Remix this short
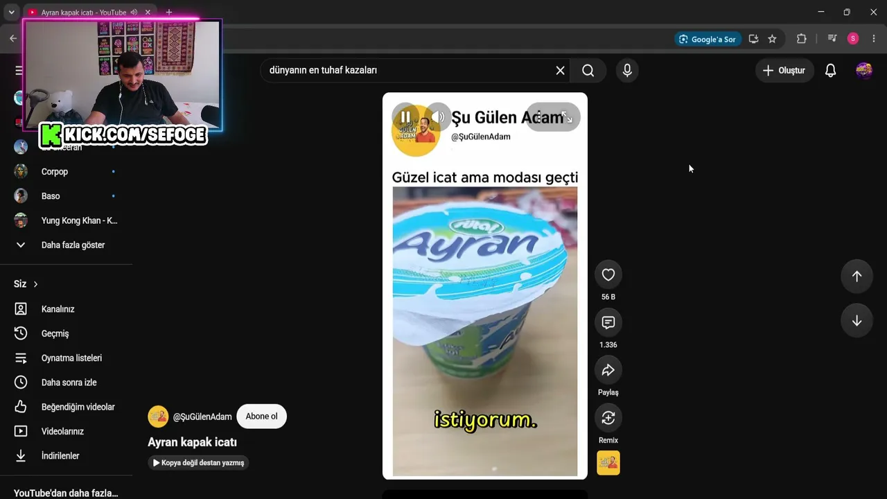Viewport: 887px width, 499px height. (x=608, y=418)
